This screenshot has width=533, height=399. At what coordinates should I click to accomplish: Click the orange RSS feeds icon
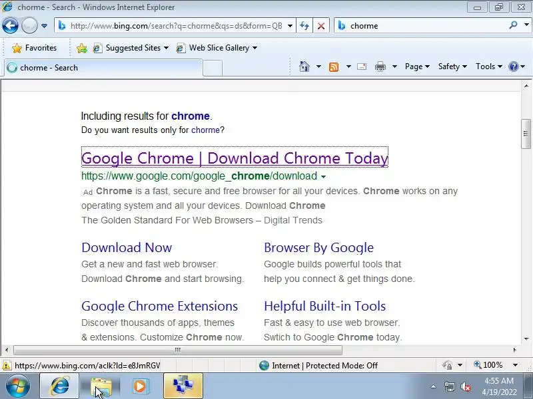pyautogui.click(x=334, y=67)
